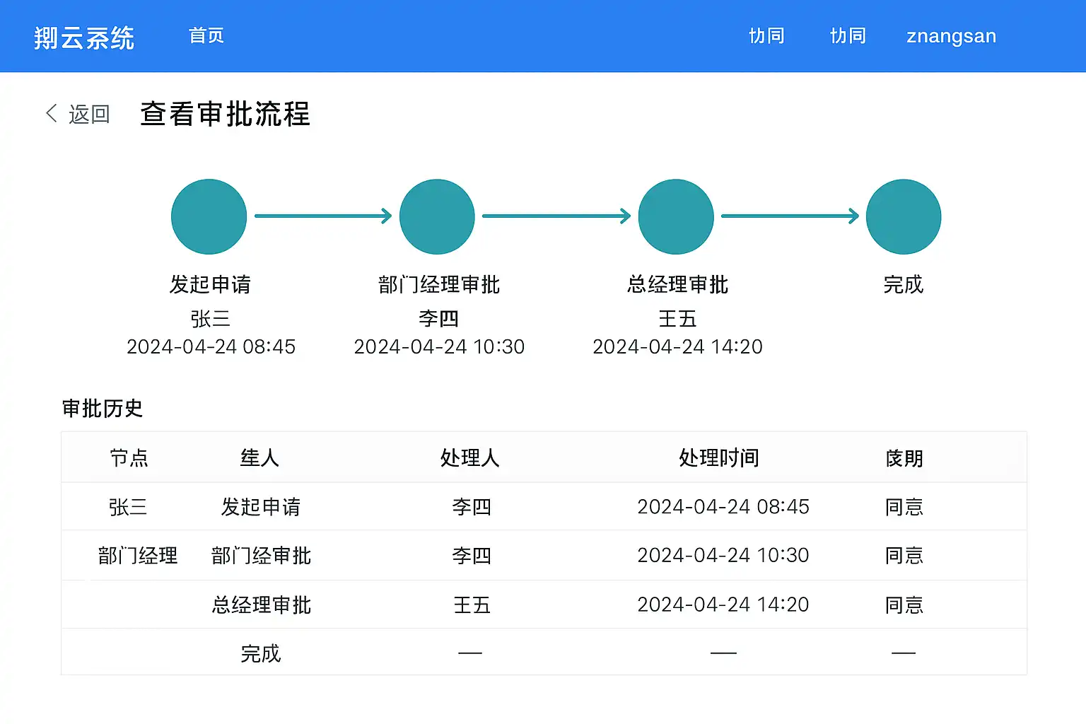1086x724 pixels.
Task: Click the 总经理审批 step circle
Action: tap(676, 216)
